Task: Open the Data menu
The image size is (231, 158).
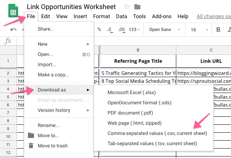Action: point(122,16)
